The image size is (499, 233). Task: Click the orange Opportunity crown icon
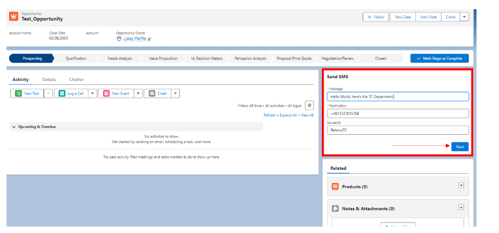click(x=14, y=16)
